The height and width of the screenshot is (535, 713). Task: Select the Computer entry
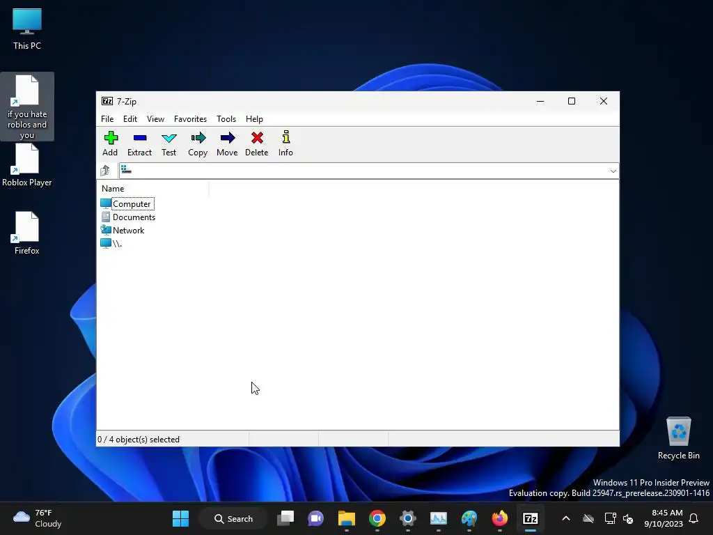[x=127, y=204]
